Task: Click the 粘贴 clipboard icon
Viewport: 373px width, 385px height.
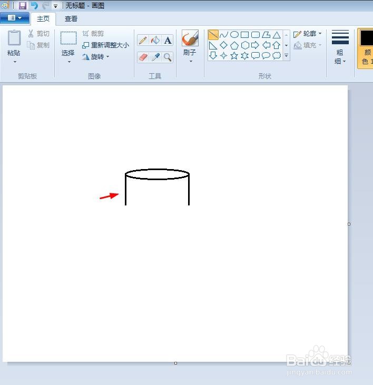Action: point(14,37)
